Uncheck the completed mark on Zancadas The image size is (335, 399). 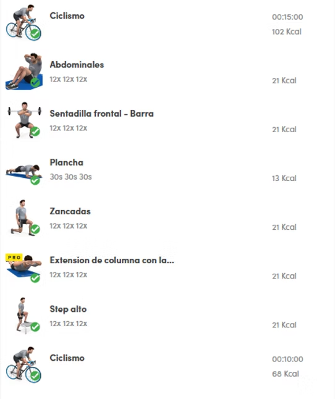point(35,229)
